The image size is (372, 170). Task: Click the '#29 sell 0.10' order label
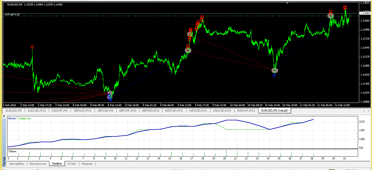12,14
